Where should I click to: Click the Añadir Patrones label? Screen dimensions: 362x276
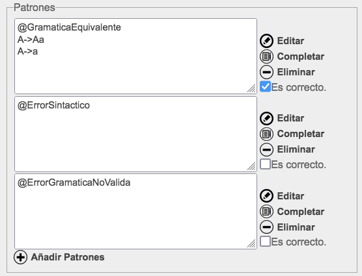[68, 257]
